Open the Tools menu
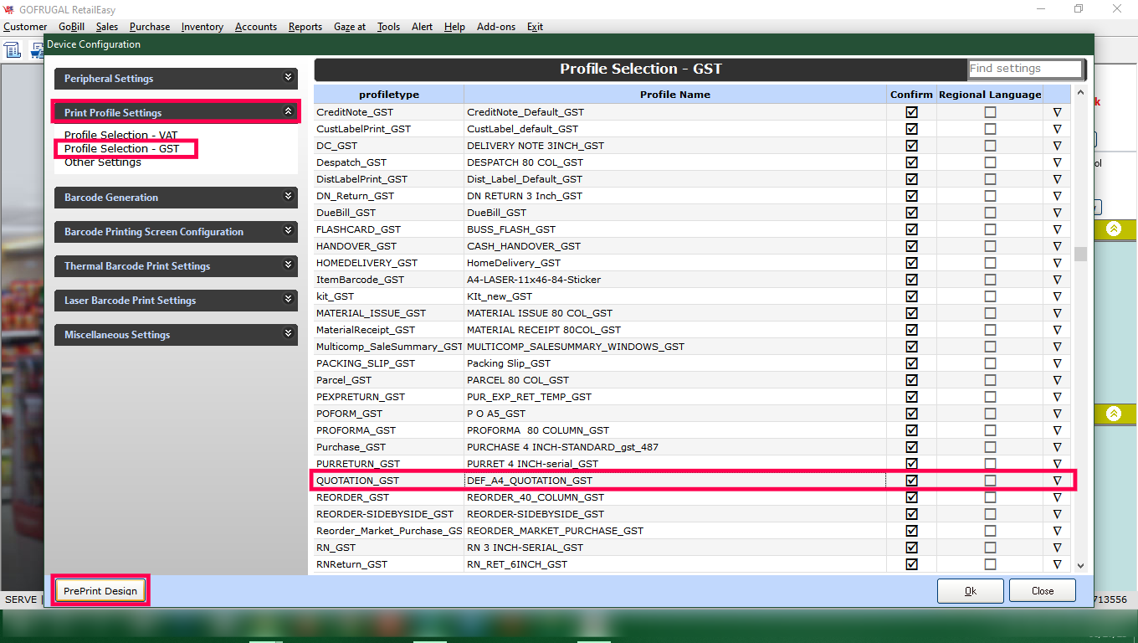This screenshot has width=1138, height=643. coord(388,27)
